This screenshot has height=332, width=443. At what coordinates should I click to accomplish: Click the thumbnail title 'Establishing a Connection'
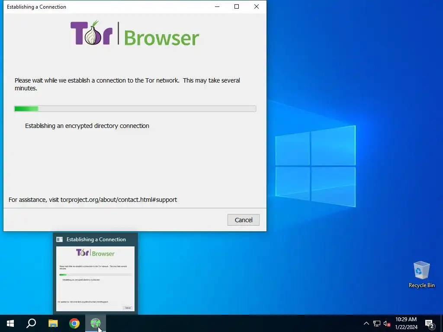[96, 239]
